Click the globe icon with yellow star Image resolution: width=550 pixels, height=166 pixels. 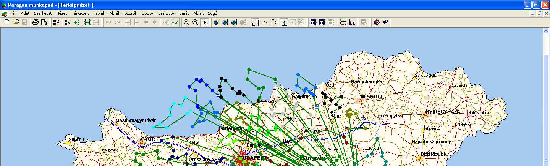pos(216,22)
